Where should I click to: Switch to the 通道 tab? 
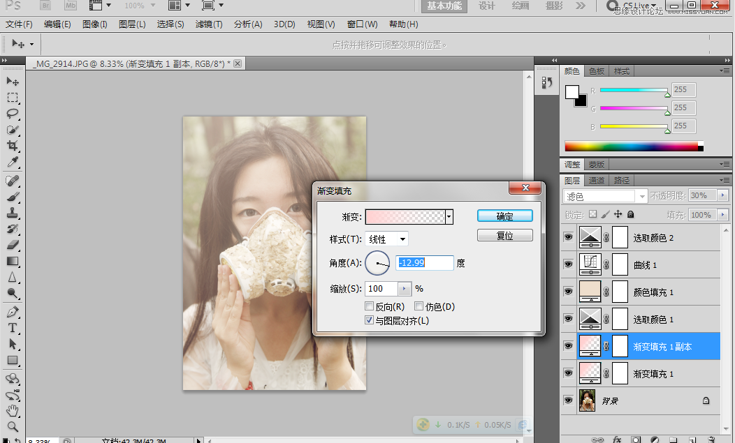597,180
